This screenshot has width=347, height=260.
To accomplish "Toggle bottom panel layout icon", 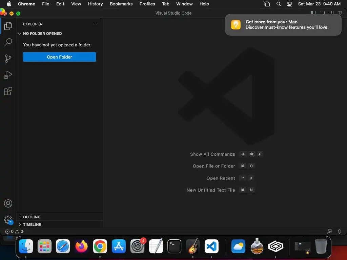I will coord(322,13).
